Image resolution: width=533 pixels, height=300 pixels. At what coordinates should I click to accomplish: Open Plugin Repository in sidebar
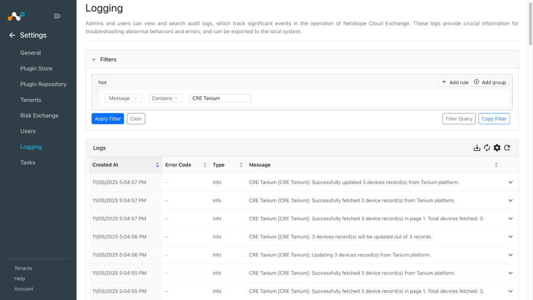pos(44,84)
